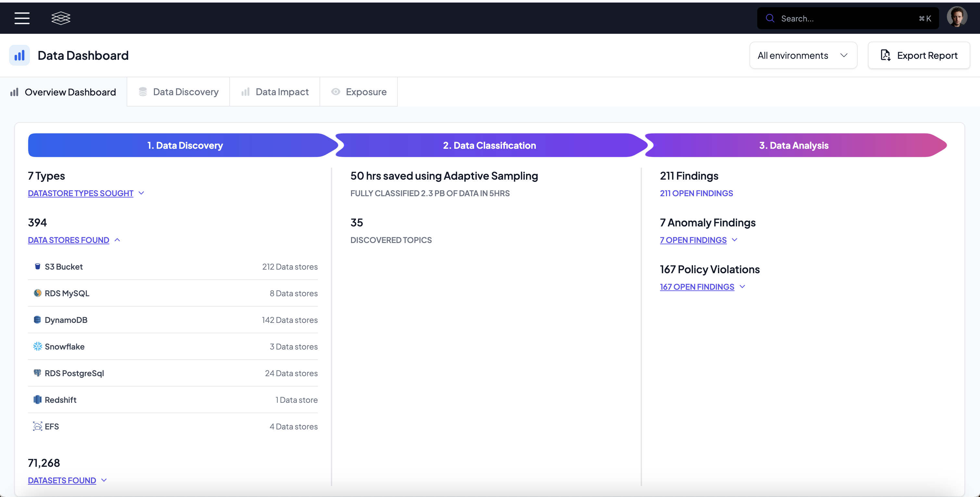This screenshot has width=980, height=497.
Task: Open the All environments dropdown
Action: pos(803,56)
